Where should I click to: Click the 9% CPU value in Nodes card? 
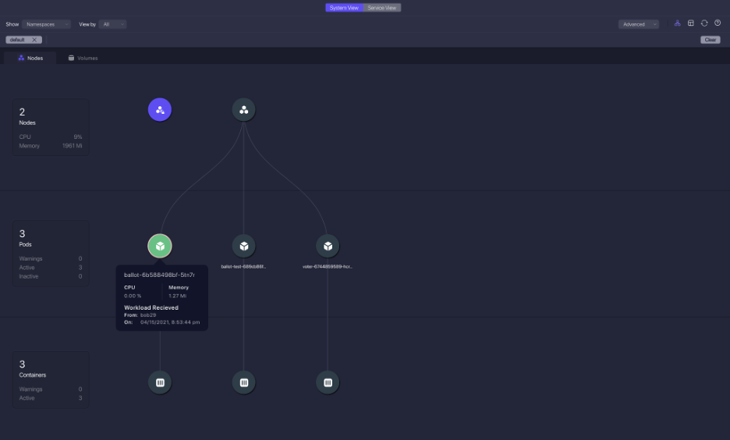(x=78, y=137)
